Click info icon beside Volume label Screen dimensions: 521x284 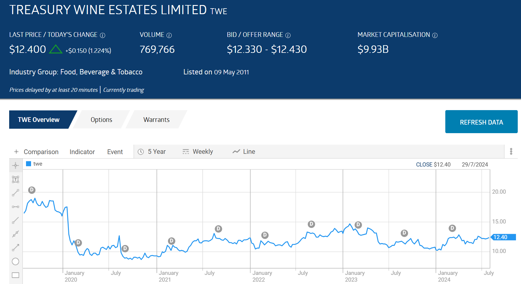click(x=169, y=35)
